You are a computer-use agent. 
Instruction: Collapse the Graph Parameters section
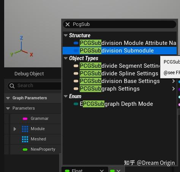point(8,98)
